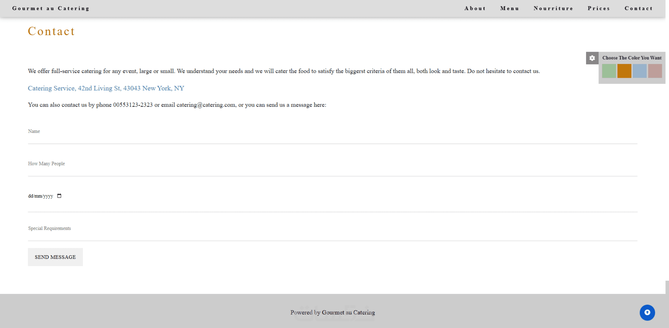Select the pink color swatch
This screenshot has height=328, width=669.
coord(655,71)
